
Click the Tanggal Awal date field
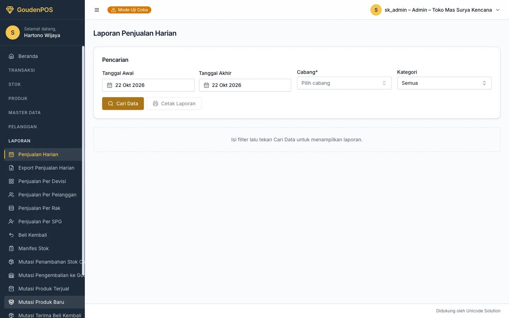[x=148, y=85]
